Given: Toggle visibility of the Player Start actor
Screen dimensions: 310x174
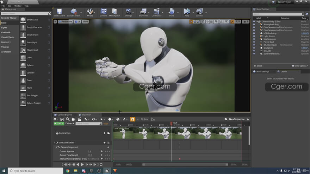Looking at the screenshot, I should point(254,42).
